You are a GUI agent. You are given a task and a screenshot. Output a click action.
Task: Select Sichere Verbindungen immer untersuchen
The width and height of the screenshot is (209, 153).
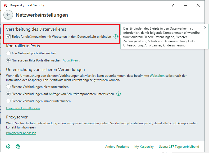click(x=8, y=101)
